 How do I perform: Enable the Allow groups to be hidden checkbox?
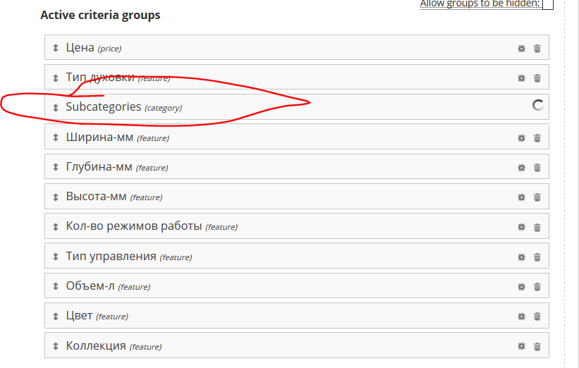tap(548, 4)
